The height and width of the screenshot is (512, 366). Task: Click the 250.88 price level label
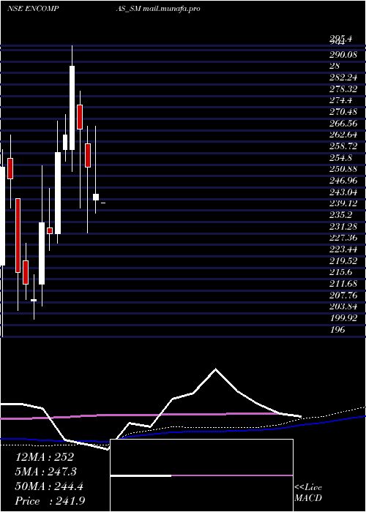[343, 169]
